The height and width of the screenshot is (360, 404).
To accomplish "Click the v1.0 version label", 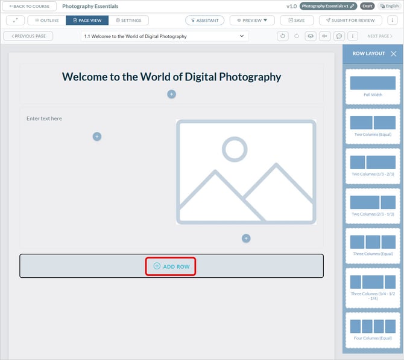I will click(x=291, y=6).
